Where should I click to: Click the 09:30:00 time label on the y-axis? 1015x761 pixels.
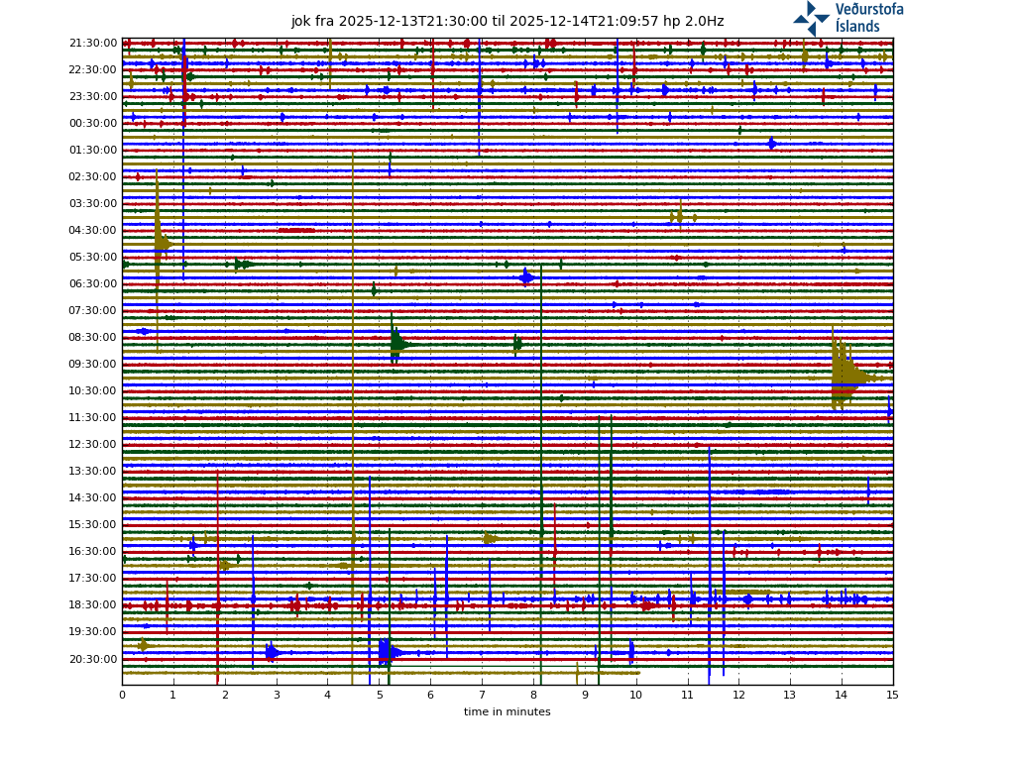(x=93, y=365)
